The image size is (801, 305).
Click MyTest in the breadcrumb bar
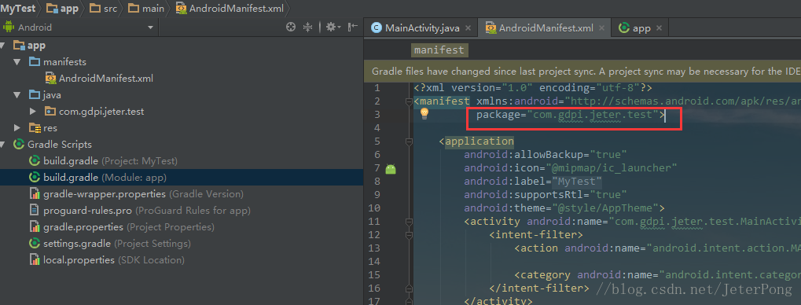(x=18, y=8)
